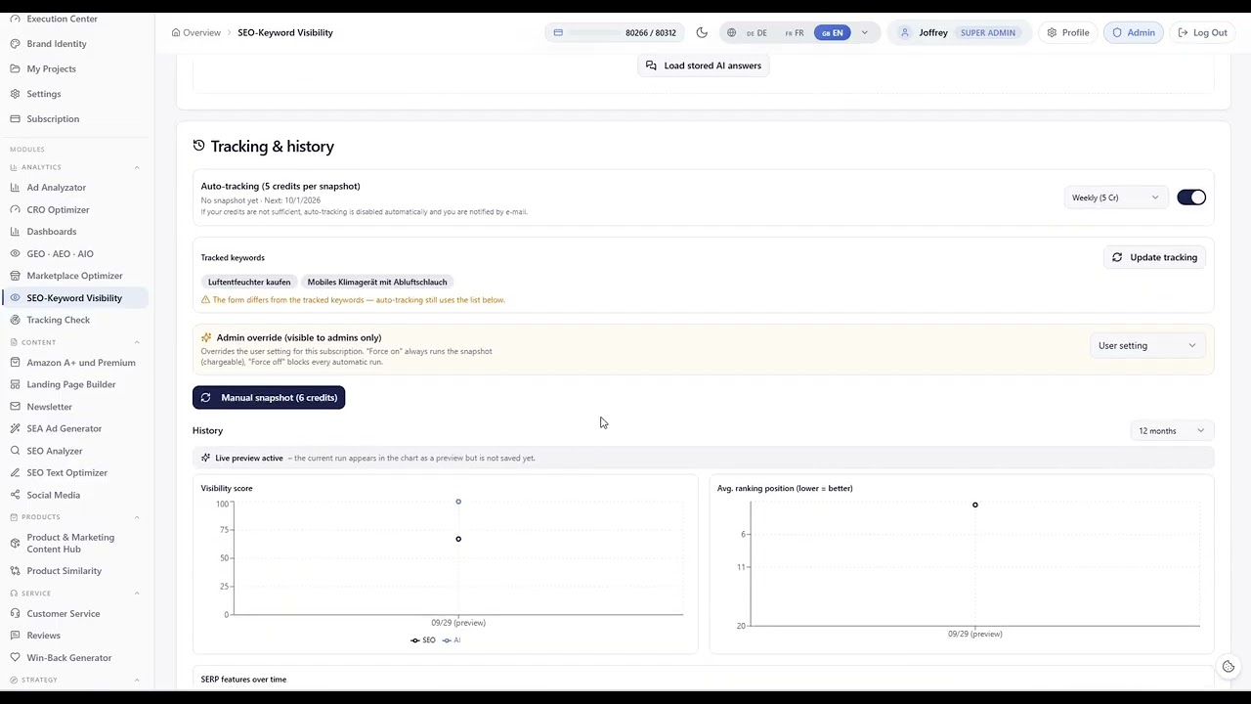1251x704 pixels.
Task: Open the Profile page
Action: [1067, 32]
